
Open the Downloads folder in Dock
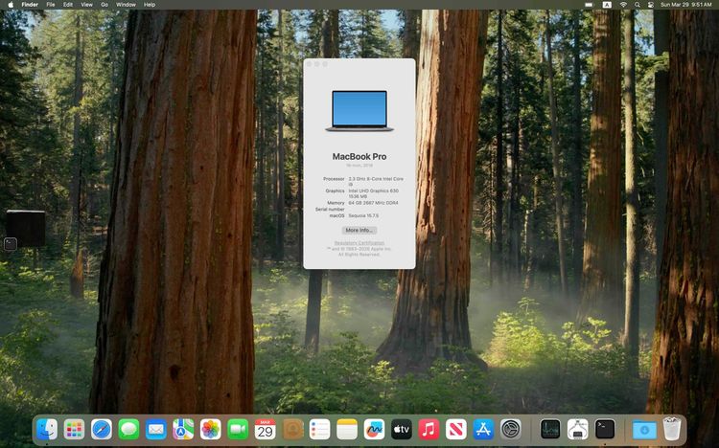point(644,430)
